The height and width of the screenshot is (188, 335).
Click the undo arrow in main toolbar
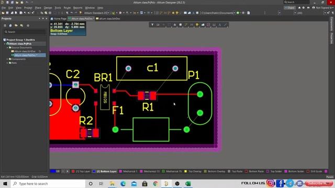(72, 13)
